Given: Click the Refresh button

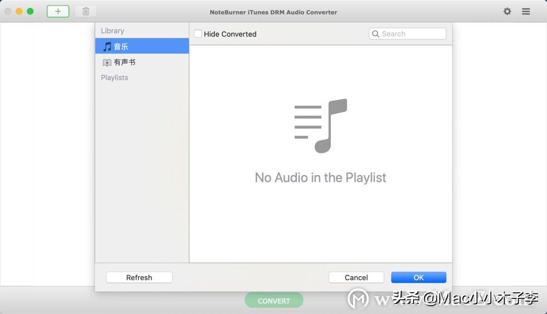Looking at the screenshot, I should pos(139,277).
